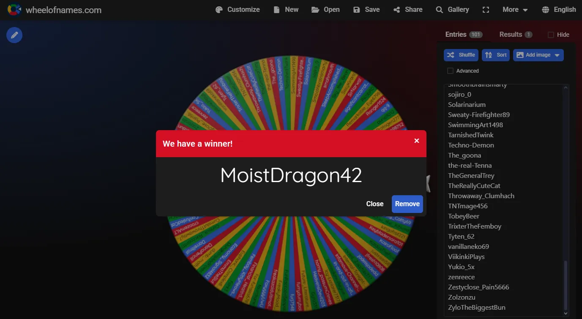The image size is (582, 319).
Task: Click the pencil edit icon on the wheel
Action: click(x=14, y=35)
